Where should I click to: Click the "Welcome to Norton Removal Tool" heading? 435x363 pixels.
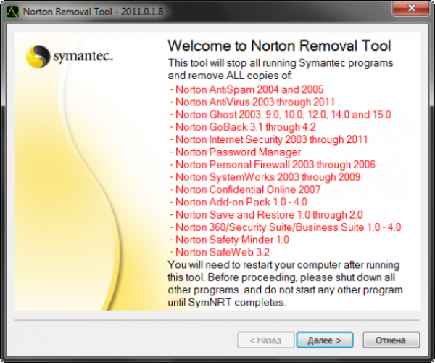tap(279, 46)
